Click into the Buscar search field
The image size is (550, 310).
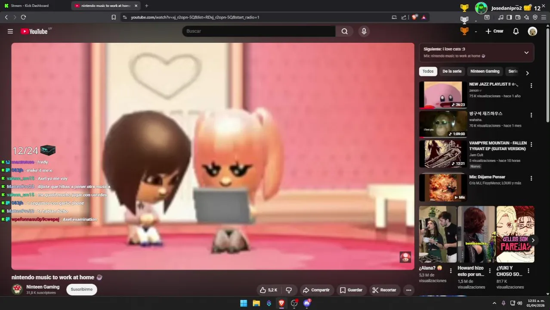coord(259,31)
